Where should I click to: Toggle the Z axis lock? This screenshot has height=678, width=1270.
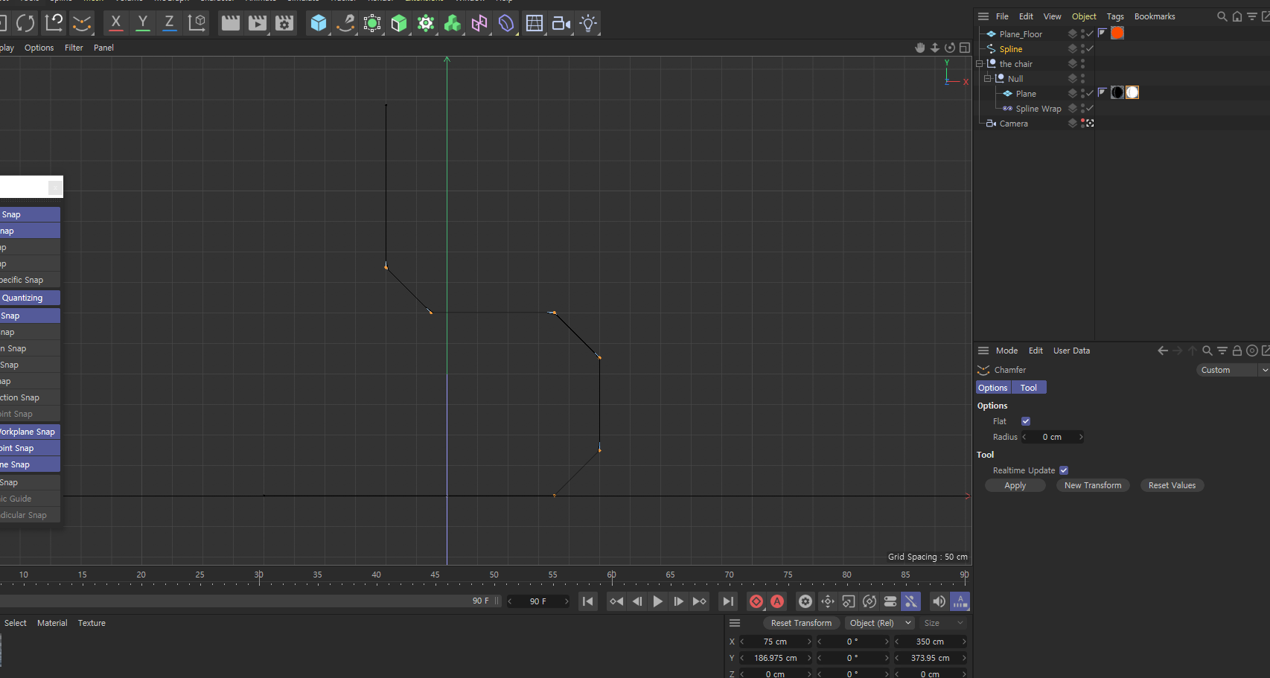169,23
